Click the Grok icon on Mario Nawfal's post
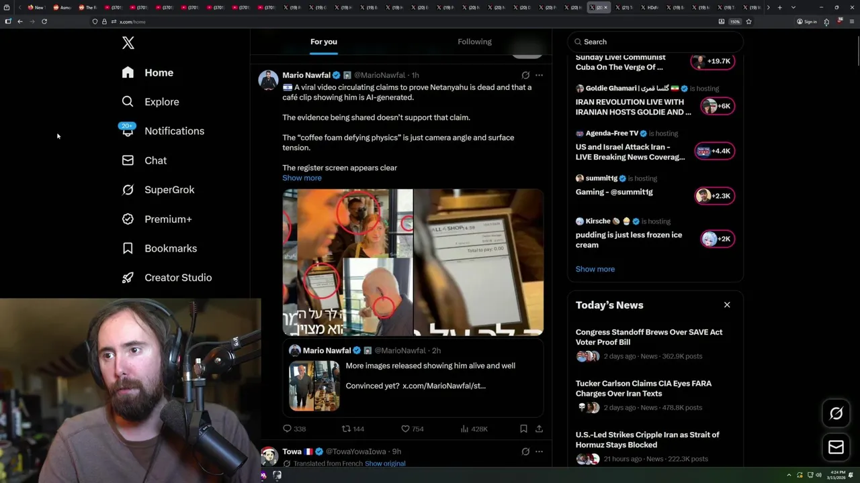860x483 pixels. tap(525, 75)
